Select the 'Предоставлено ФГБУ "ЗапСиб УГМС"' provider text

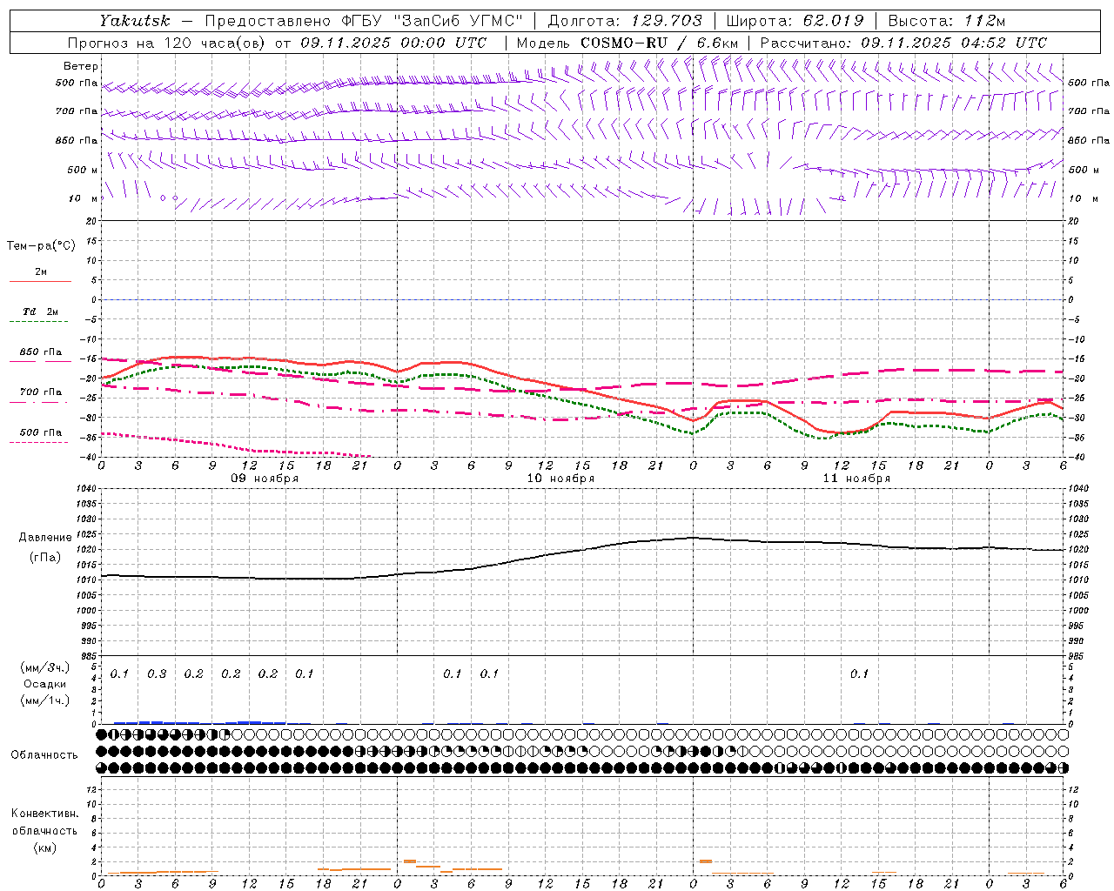(363, 21)
